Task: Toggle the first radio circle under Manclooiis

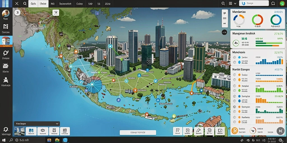Action: (x=234, y=57)
